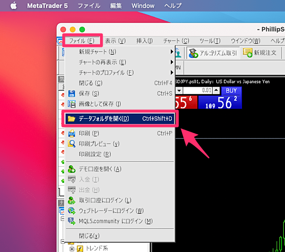
Task: Click ウェブトレーダーにログイン (W) globe icon
Action: (x=72, y=211)
